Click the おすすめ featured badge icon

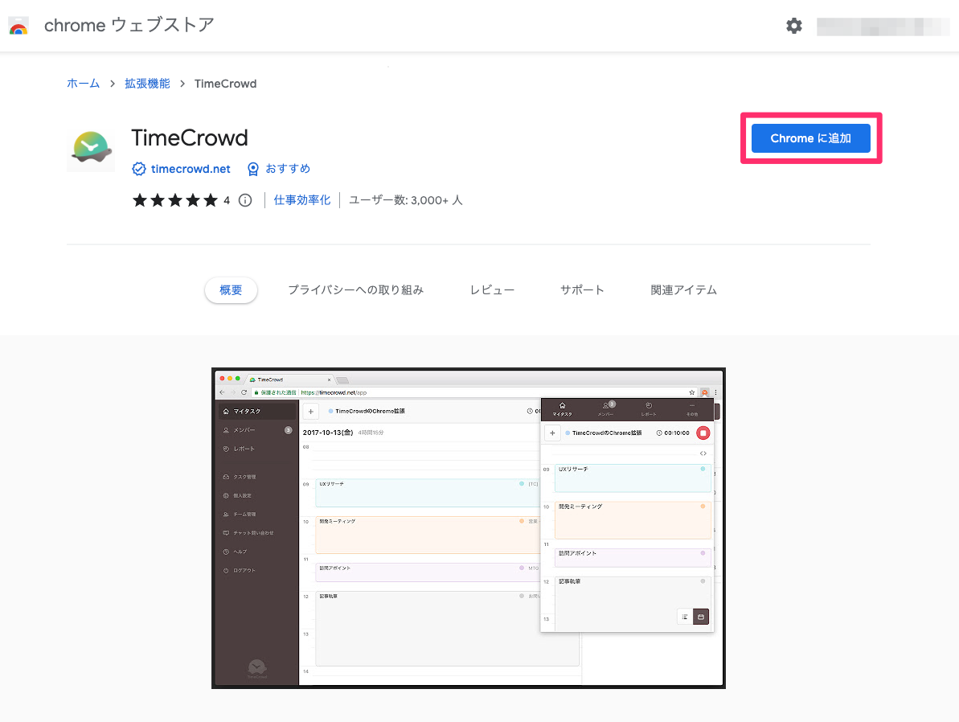point(253,169)
